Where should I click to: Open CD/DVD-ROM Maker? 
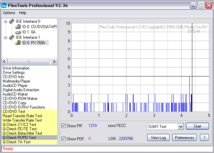[20, 99]
